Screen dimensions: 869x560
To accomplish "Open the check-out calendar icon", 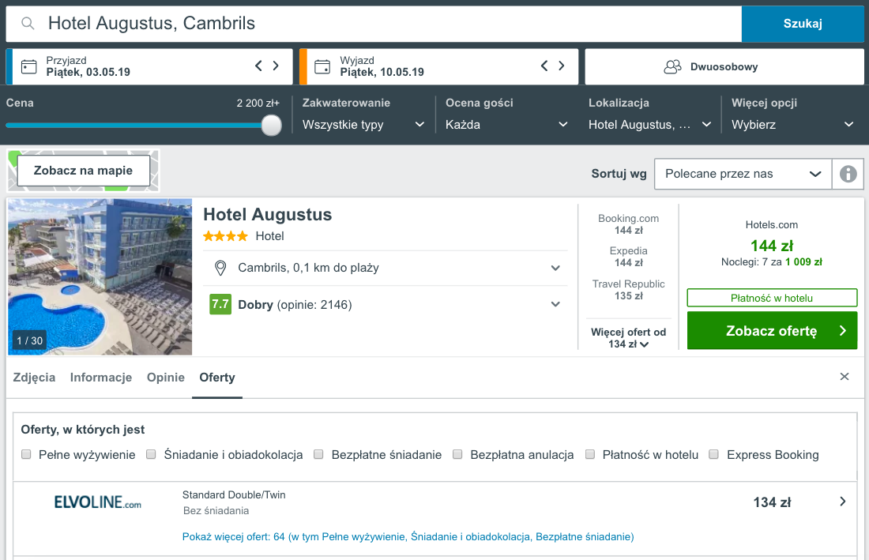I will (x=322, y=66).
